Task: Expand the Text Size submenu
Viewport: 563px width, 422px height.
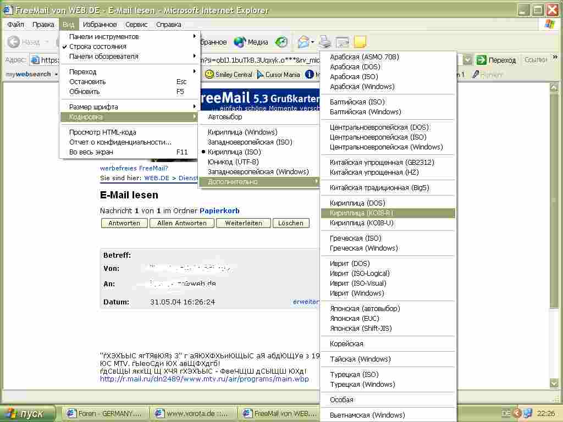Action: pos(129,107)
